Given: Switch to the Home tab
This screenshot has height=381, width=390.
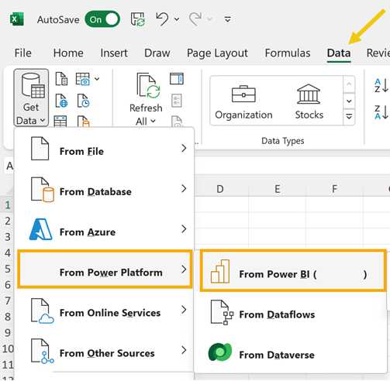Looking at the screenshot, I should 68,53.
